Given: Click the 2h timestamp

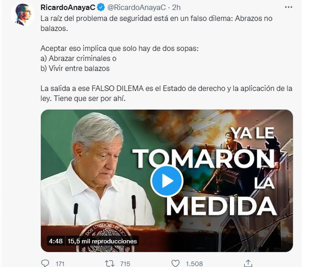Looking at the screenshot, I should (176, 8).
